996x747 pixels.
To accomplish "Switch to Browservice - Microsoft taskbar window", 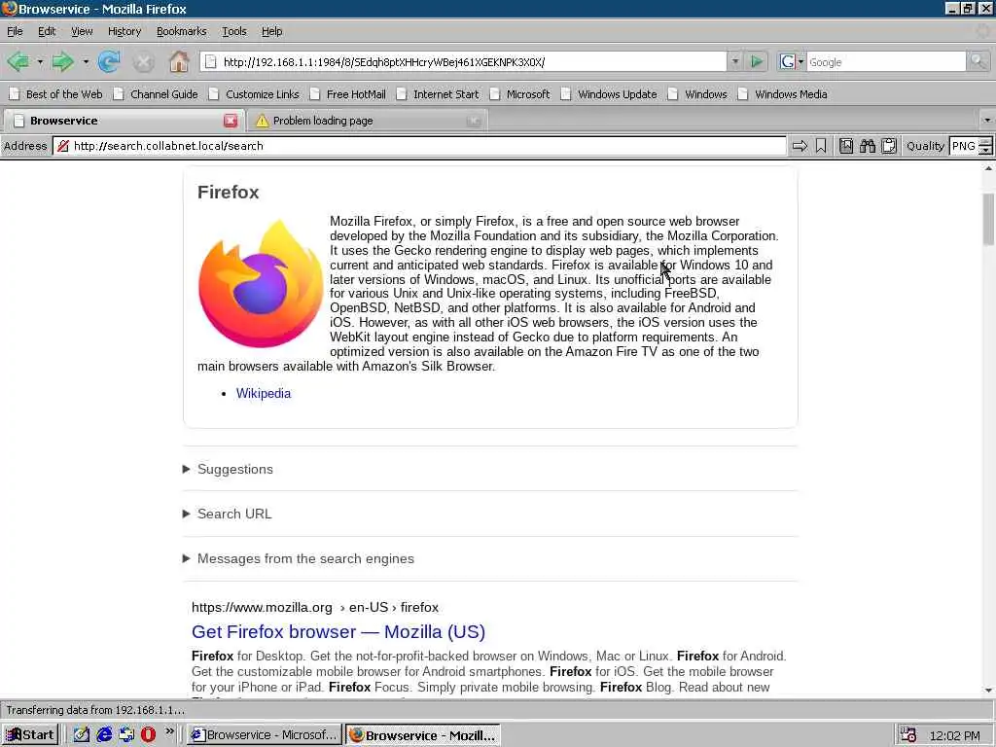I will tap(265, 735).
